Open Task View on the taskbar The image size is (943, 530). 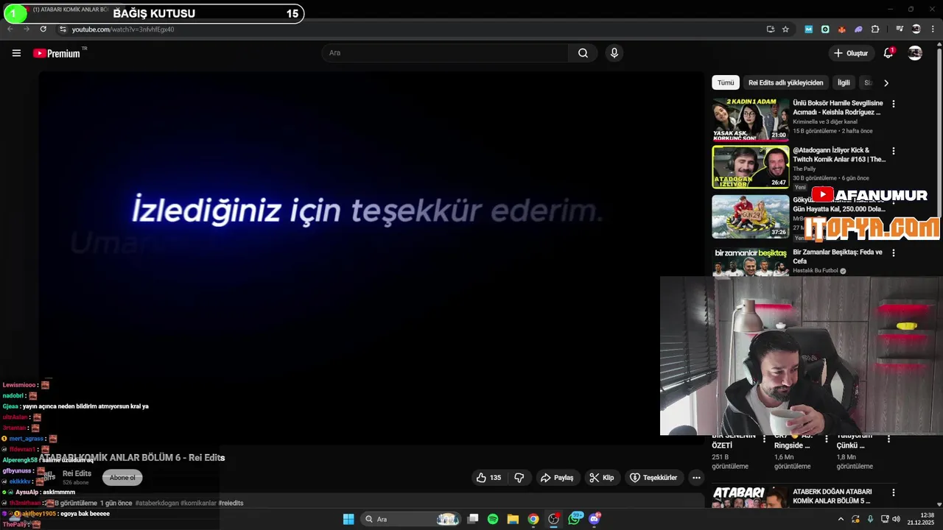(x=473, y=519)
